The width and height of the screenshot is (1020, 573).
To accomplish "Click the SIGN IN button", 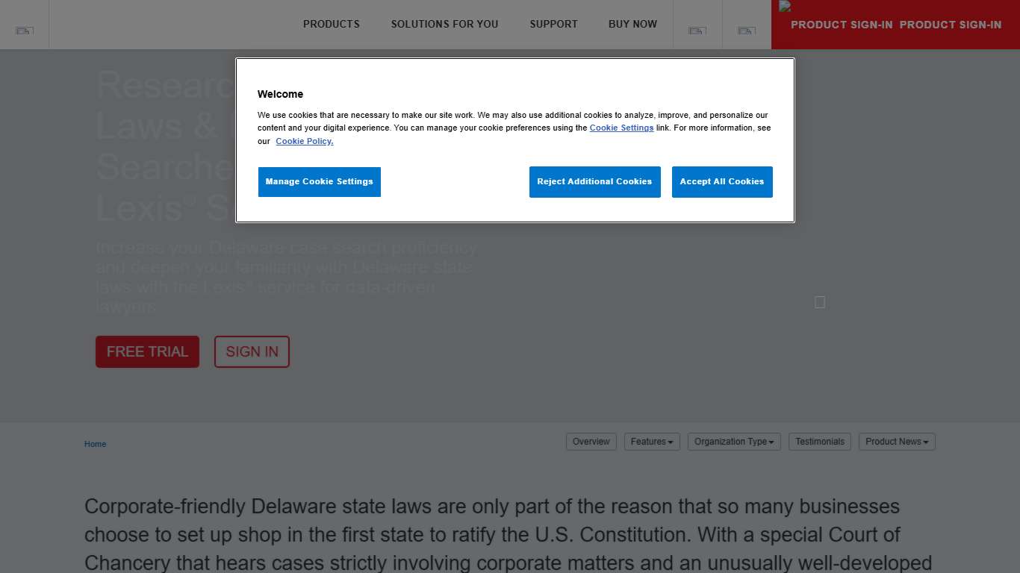I will coord(252,351).
